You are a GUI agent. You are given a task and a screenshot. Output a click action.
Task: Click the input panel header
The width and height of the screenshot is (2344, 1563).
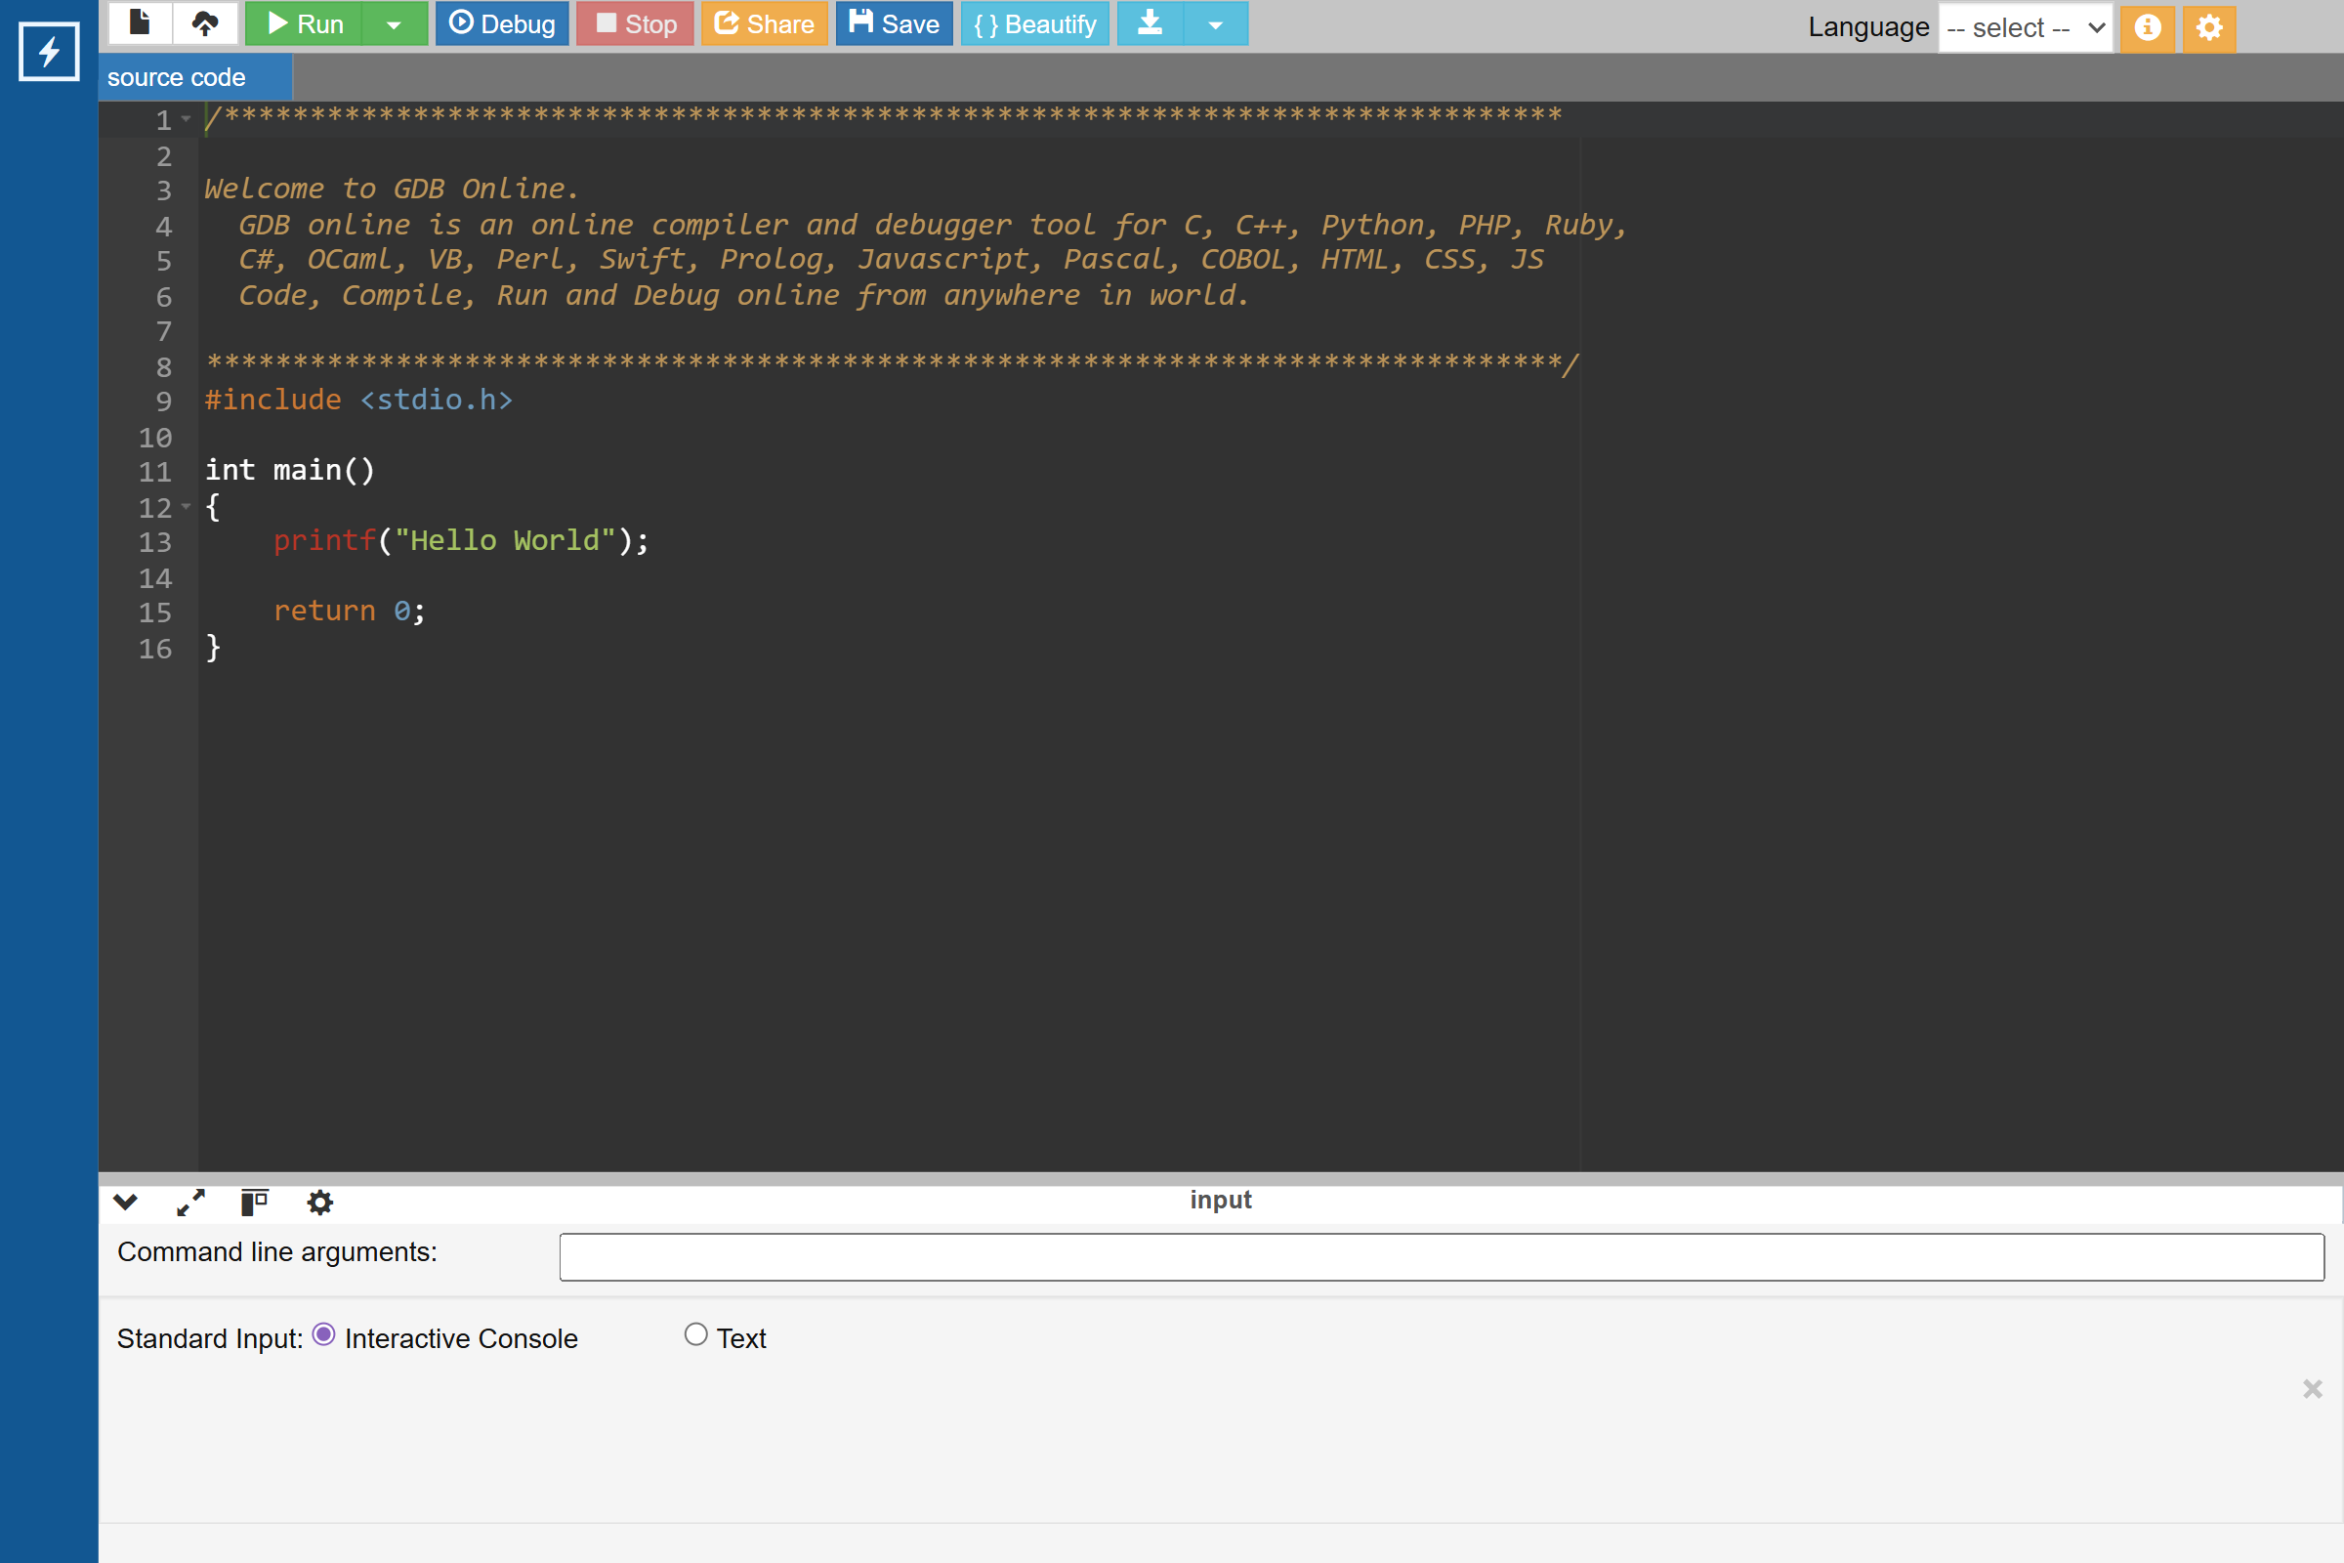pos(1221,1200)
